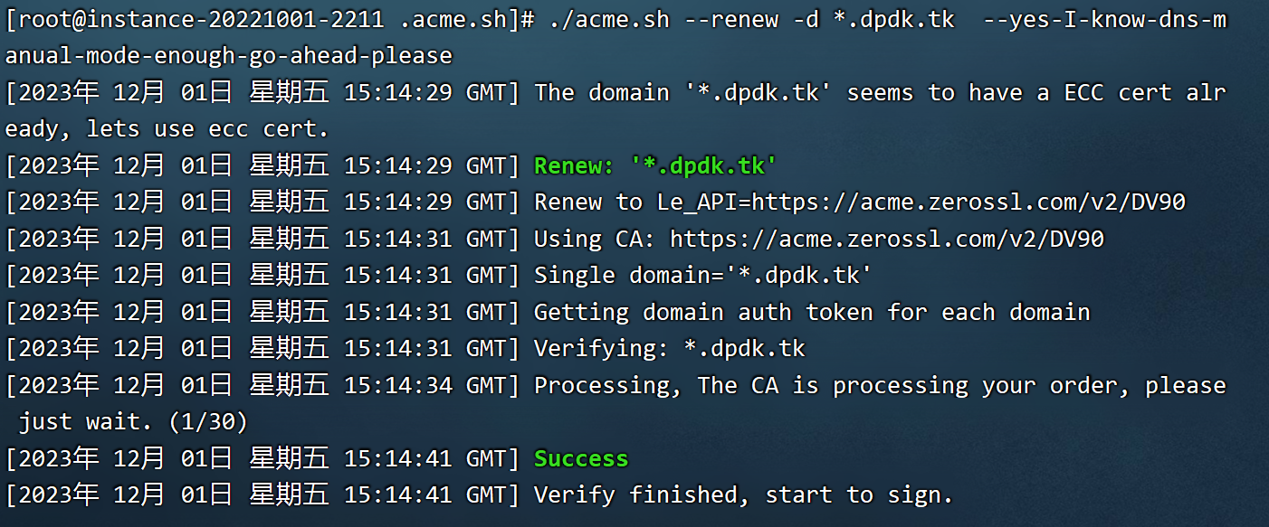Click "eady, lets use ecc cert." line
1269x527 pixels.
[167, 128]
